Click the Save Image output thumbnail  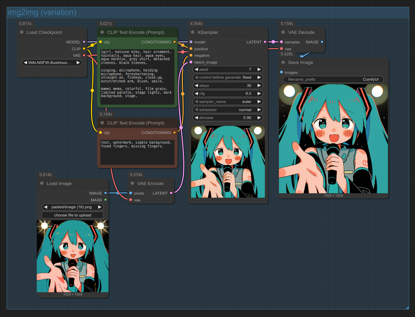coord(333,139)
